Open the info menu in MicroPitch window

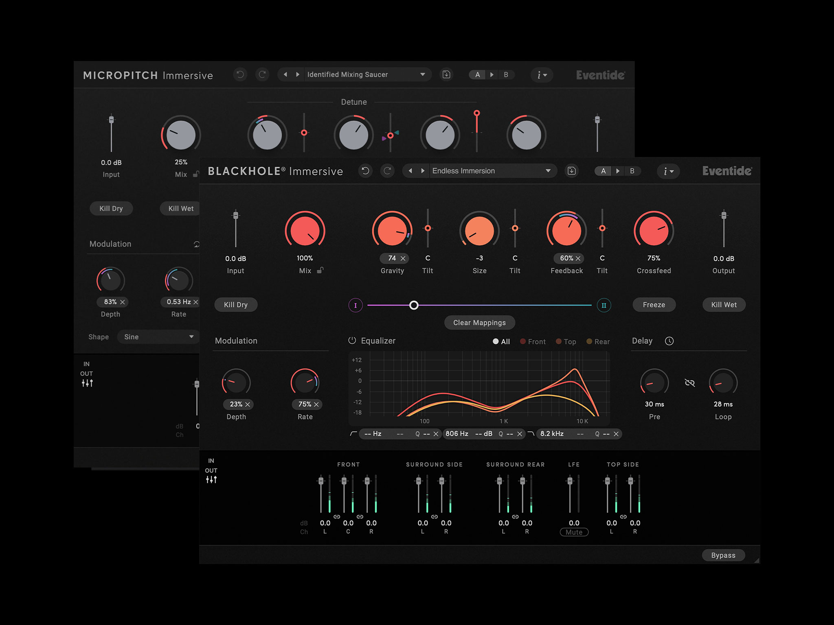click(x=542, y=75)
